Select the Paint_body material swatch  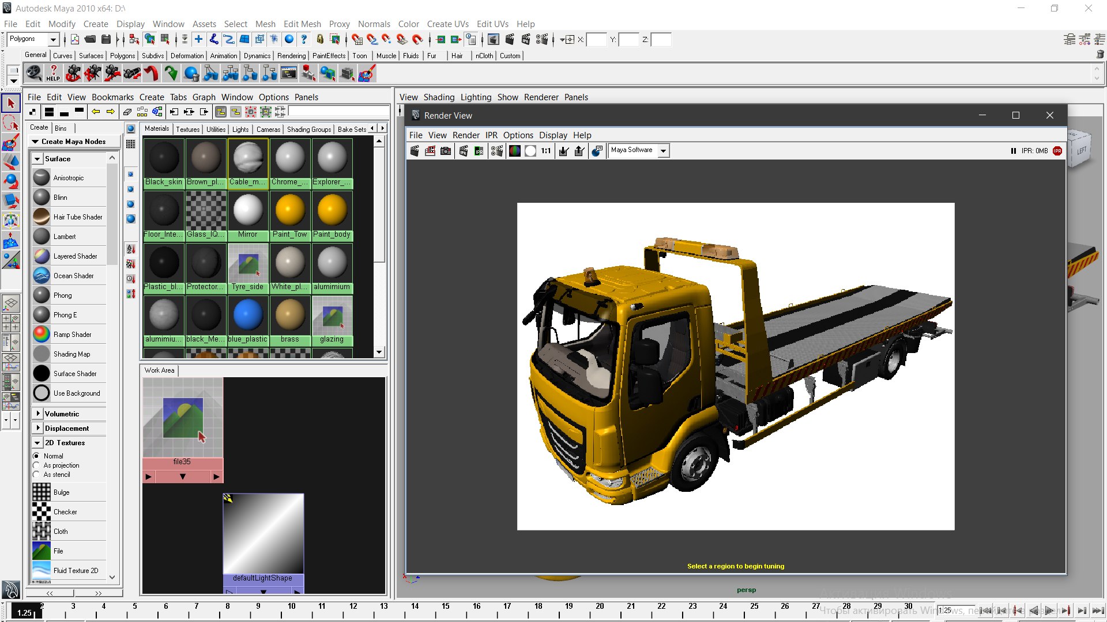(x=332, y=215)
